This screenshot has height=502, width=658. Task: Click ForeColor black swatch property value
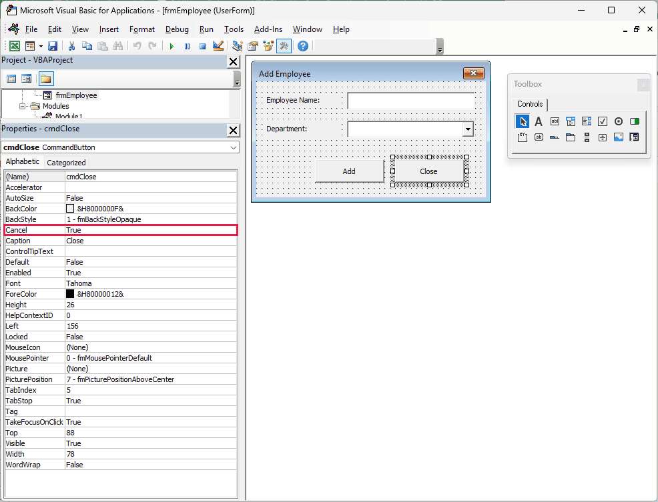70,294
